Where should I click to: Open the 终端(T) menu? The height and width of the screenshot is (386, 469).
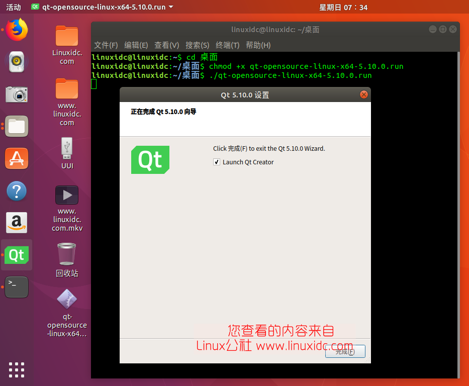(227, 45)
